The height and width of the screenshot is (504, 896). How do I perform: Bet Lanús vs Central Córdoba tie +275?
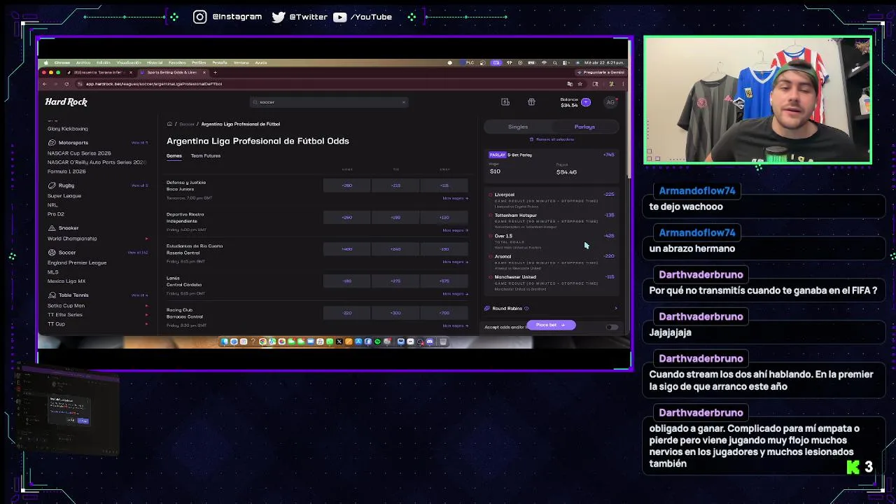(395, 281)
